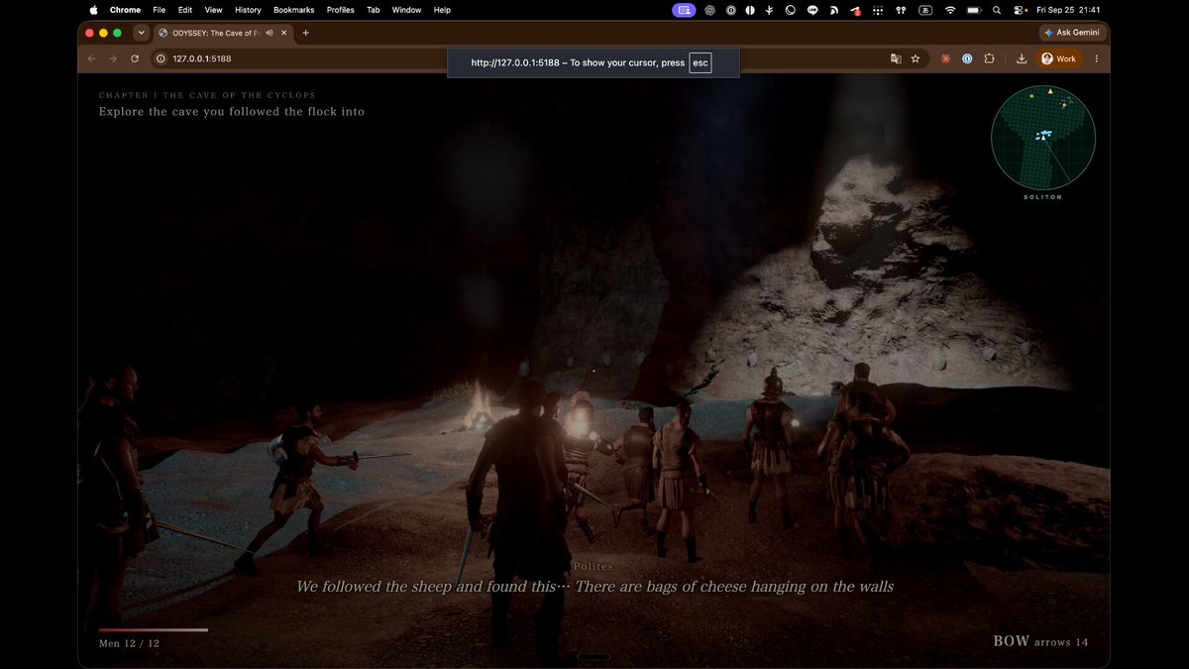The height and width of the screenshot is (669, 1189).
Task: Click the translate page icon in address bar
Action: point(896,58)
